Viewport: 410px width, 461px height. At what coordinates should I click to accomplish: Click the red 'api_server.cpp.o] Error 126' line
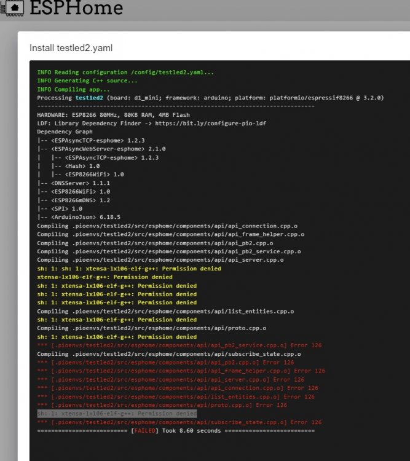171,380
